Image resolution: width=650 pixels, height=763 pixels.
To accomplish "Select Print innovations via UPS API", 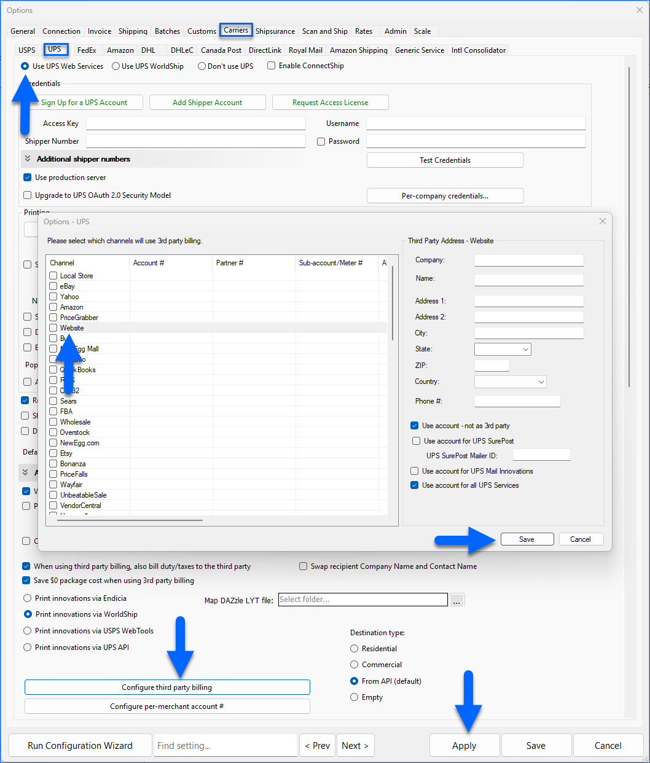I will coord(27,648).
